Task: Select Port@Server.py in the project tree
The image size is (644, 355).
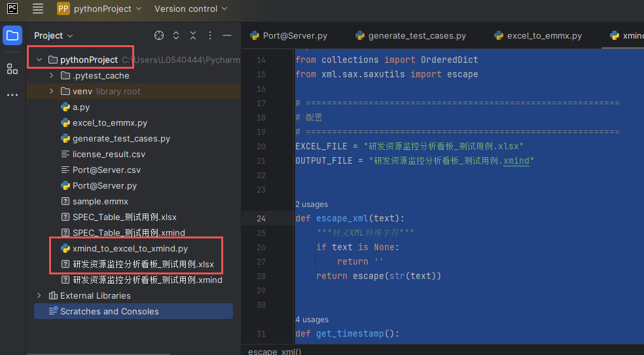Action: (x=104, y=186)
